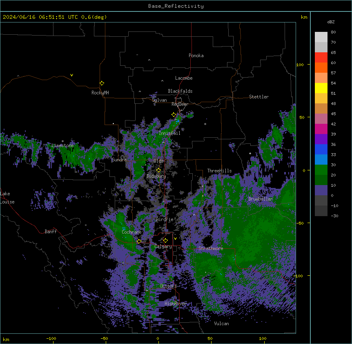Click the bright orange band in the dBZ legend
Viewport: 352px width, 344px height.
tap(321, 67)
